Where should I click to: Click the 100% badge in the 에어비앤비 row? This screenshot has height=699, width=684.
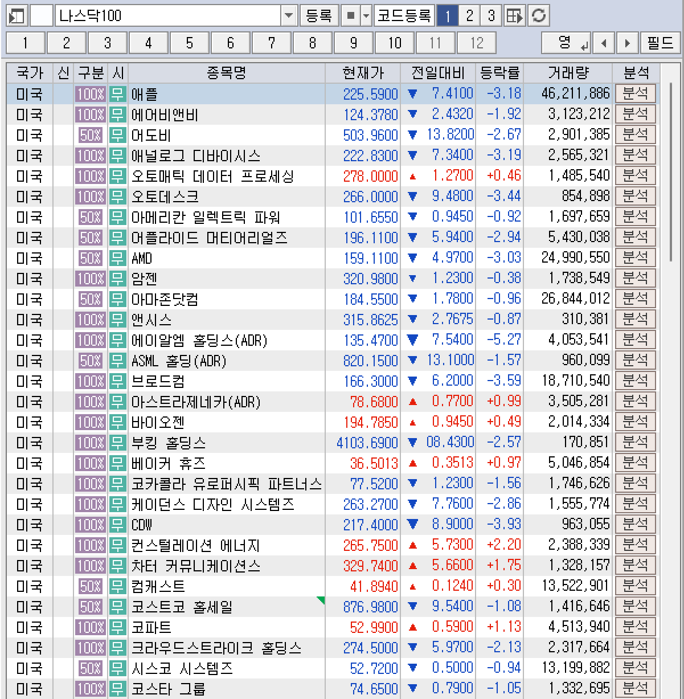[x=91, y=115]
